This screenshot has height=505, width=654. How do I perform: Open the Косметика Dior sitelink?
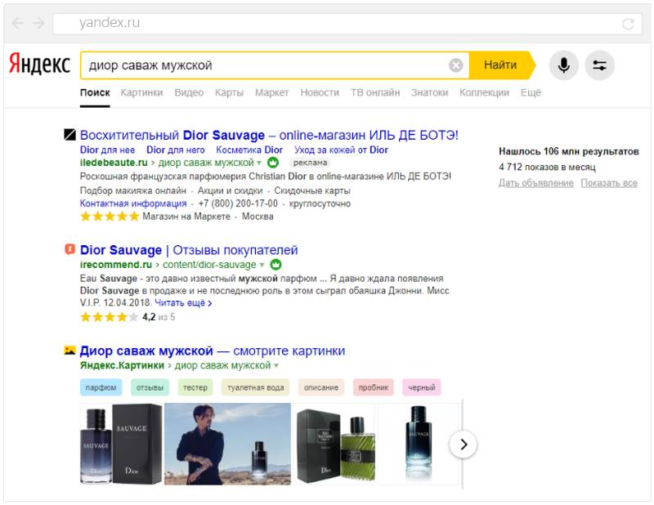coord(249,150)
